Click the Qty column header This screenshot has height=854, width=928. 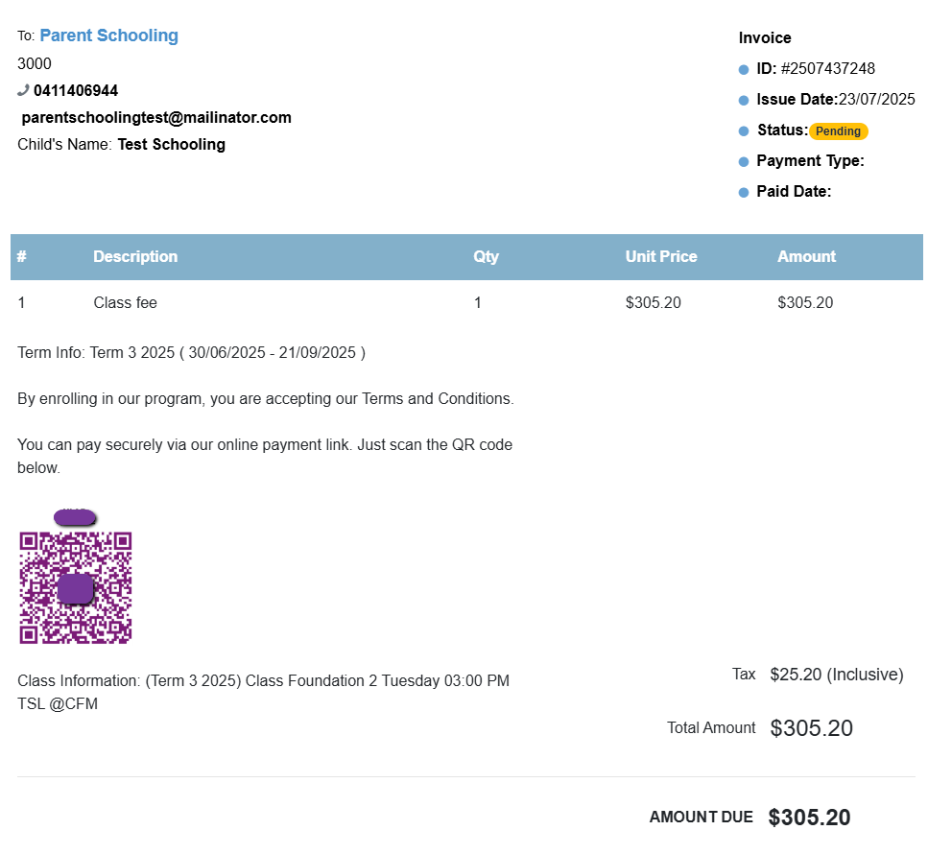pyautogui.click(x=487, y=257)
